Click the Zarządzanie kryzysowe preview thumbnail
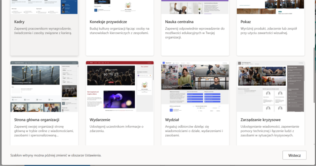This screenshot has width=316, height=166. click(x=270, y=87)
